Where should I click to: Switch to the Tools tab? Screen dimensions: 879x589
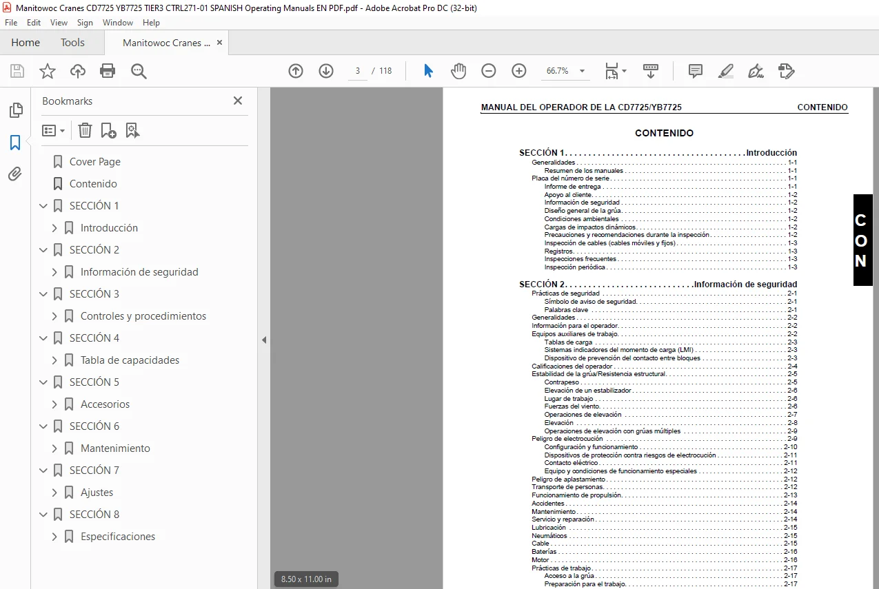click(x=72, y=42)
